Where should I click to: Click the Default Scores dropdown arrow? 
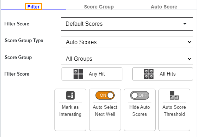185,24
